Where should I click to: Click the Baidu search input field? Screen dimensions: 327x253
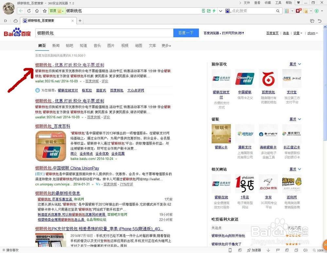(104, 33)
